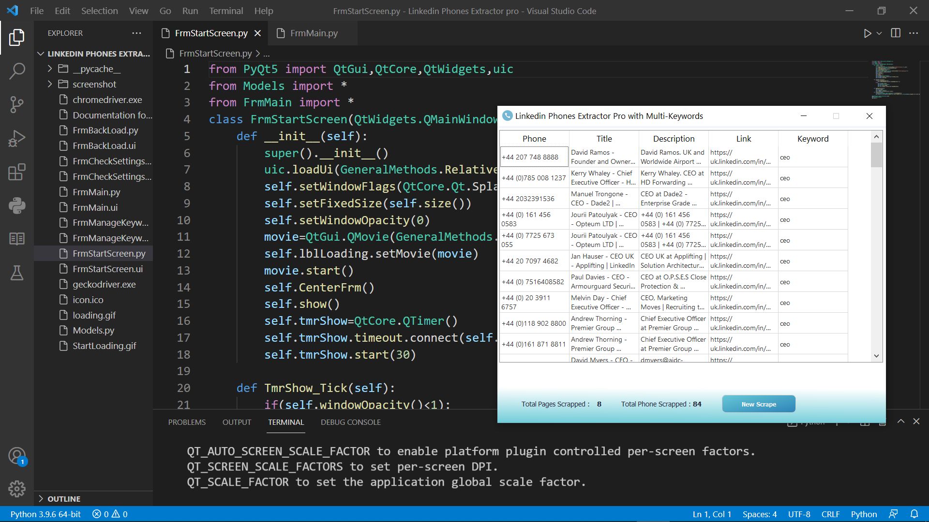Switch to the PROBLEMS panel tab
The image size is (929, 522).
(187, 422)
